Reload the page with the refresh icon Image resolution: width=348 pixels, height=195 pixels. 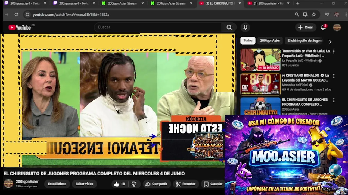click(16, 15)
